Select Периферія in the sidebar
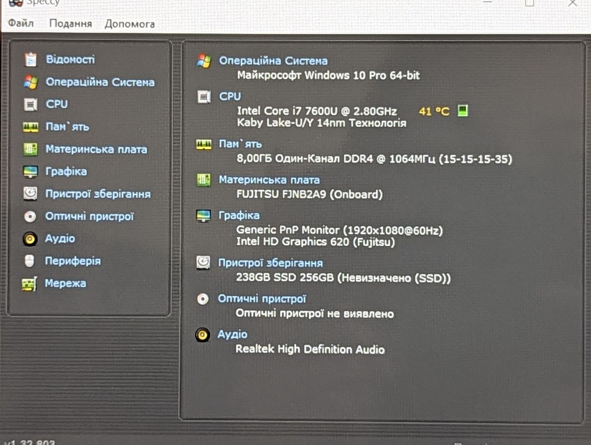This screenshot has height=445, width=591. (x=72, y=261)
